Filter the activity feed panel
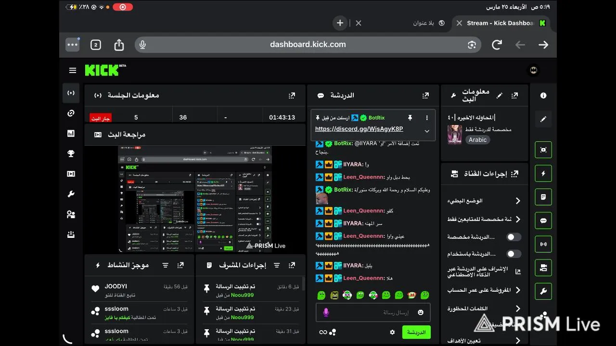 [166, 265]
